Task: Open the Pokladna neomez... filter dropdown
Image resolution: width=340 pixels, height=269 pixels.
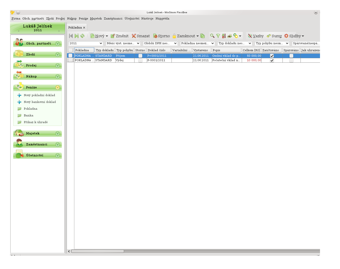Action: click(x=197, y=43)
